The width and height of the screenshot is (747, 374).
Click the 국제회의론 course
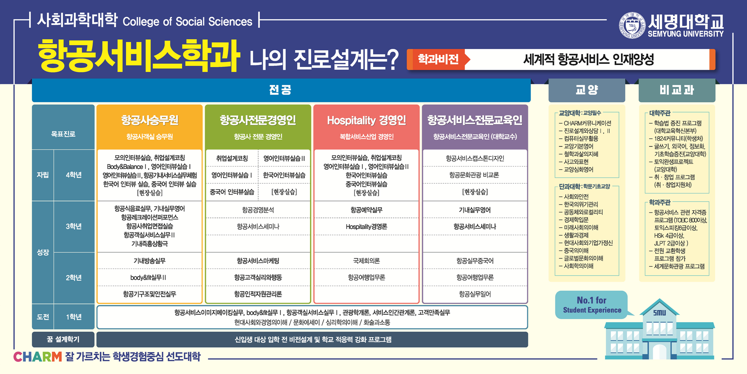pos(366,261)
